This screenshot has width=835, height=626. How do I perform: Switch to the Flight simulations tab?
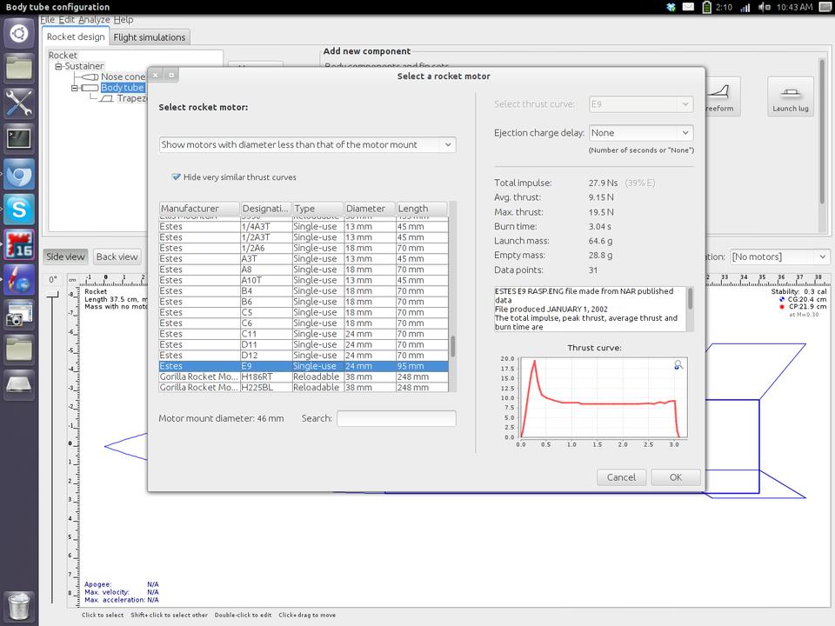[x=150, y=37]
